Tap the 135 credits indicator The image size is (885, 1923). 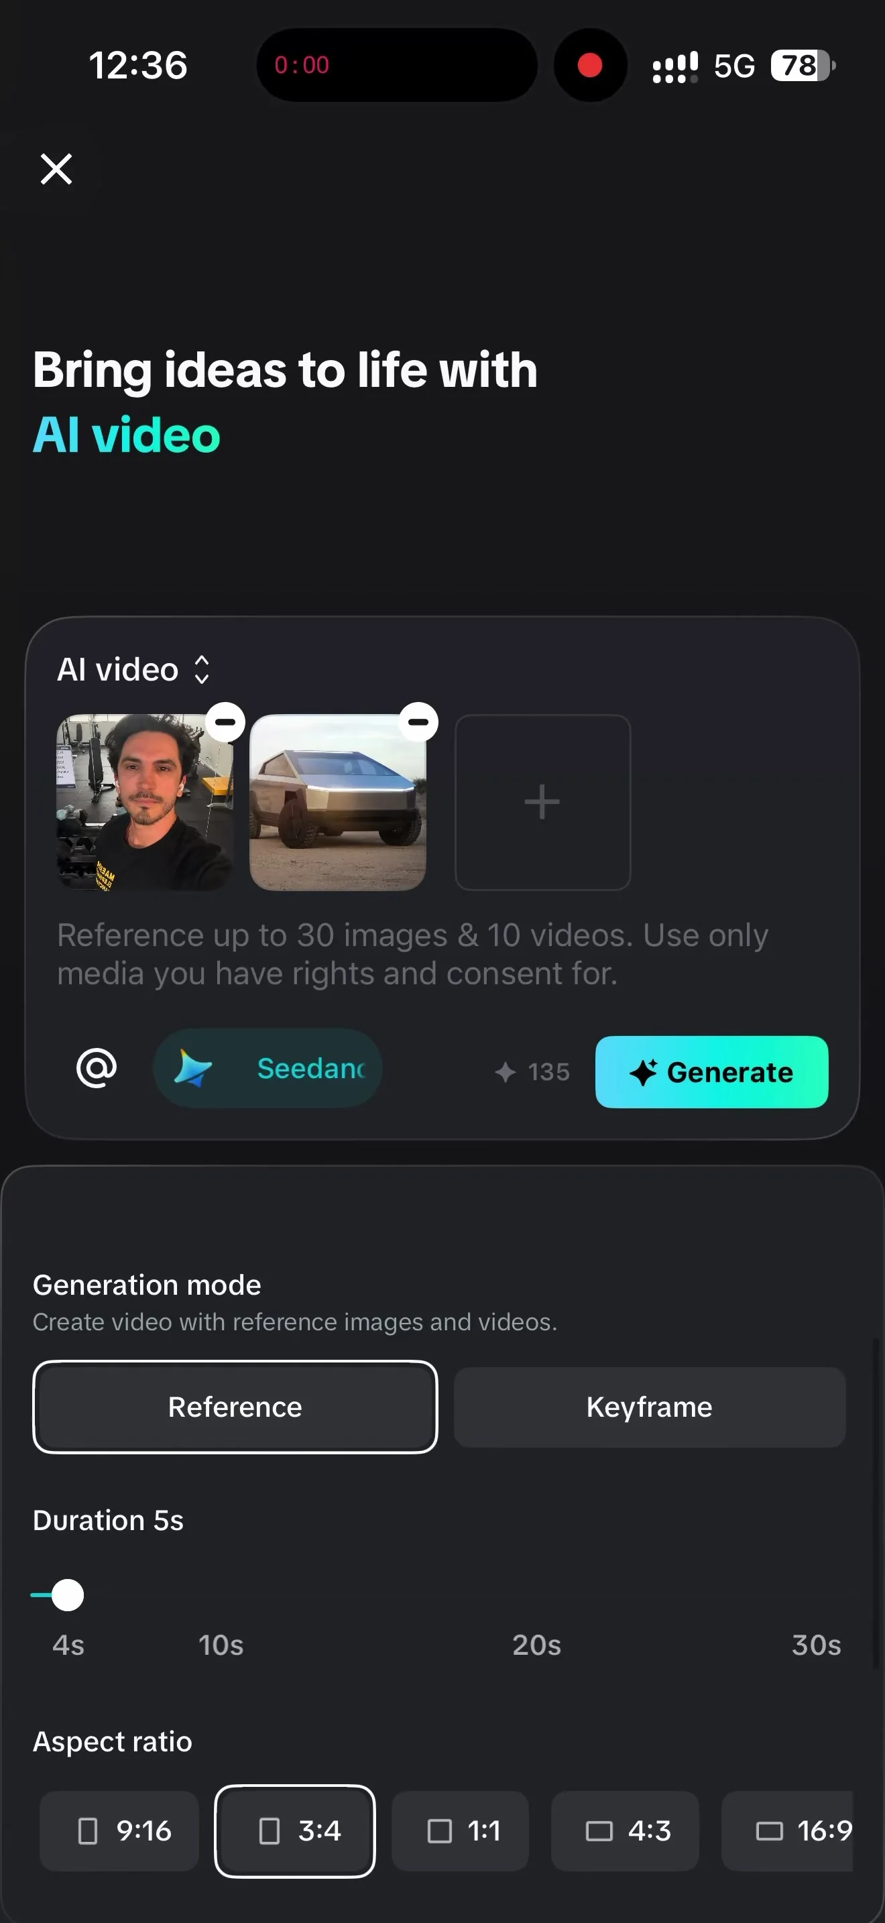tap(532, 1072)
